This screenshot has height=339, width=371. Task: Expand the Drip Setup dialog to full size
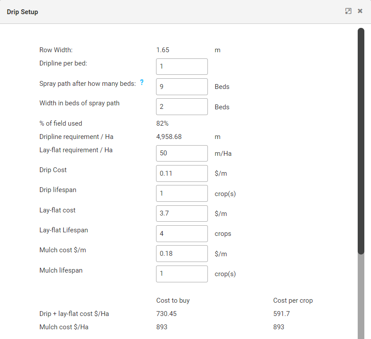[348, 11]
